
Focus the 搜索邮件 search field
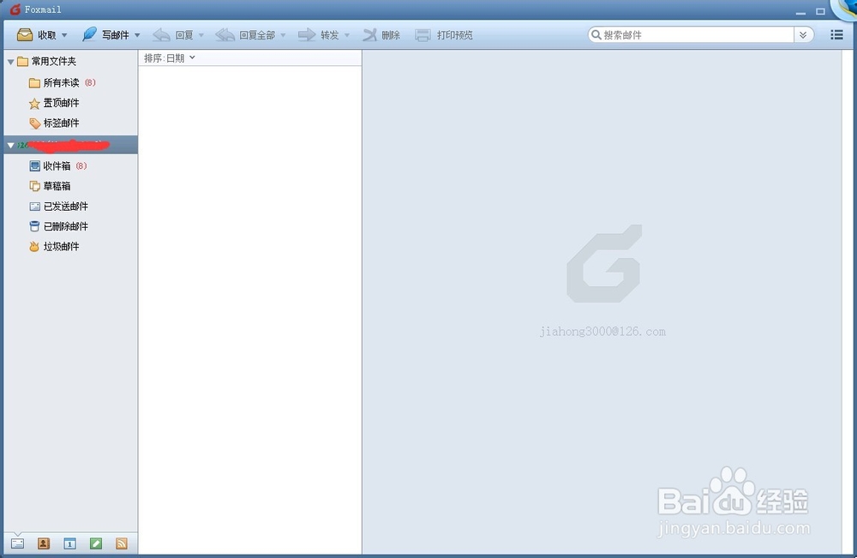691,35
